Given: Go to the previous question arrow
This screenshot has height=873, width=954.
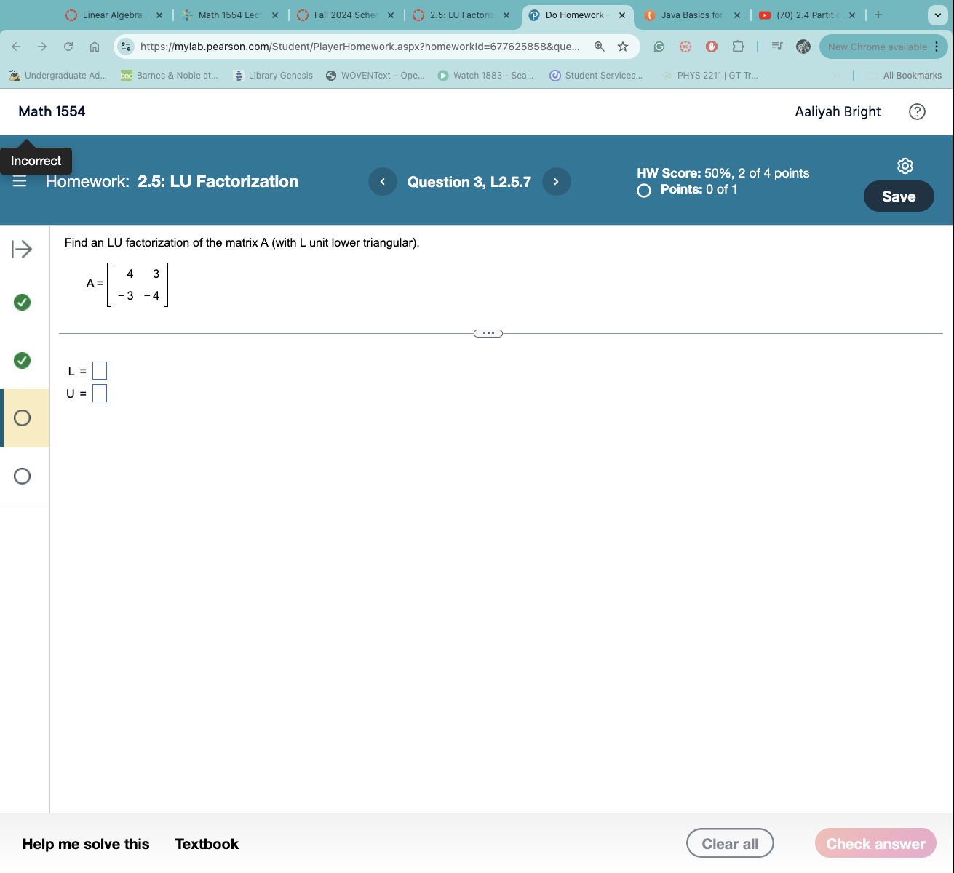Looking at the screenshot, I should [383, 181].
